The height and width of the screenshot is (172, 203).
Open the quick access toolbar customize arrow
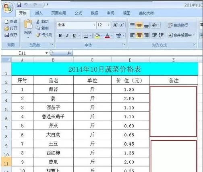point(48,5)
